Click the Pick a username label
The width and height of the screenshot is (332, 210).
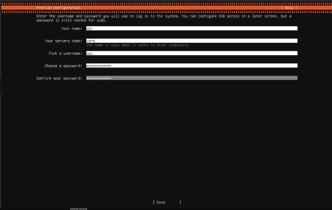pos(67,53)
